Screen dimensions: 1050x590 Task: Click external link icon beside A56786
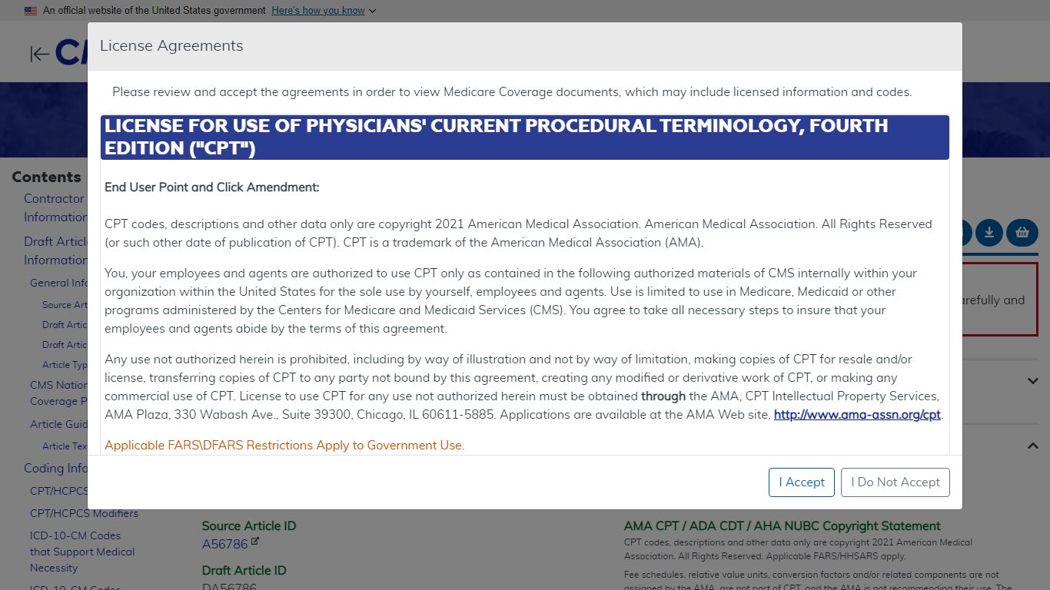tap(255, 542)
